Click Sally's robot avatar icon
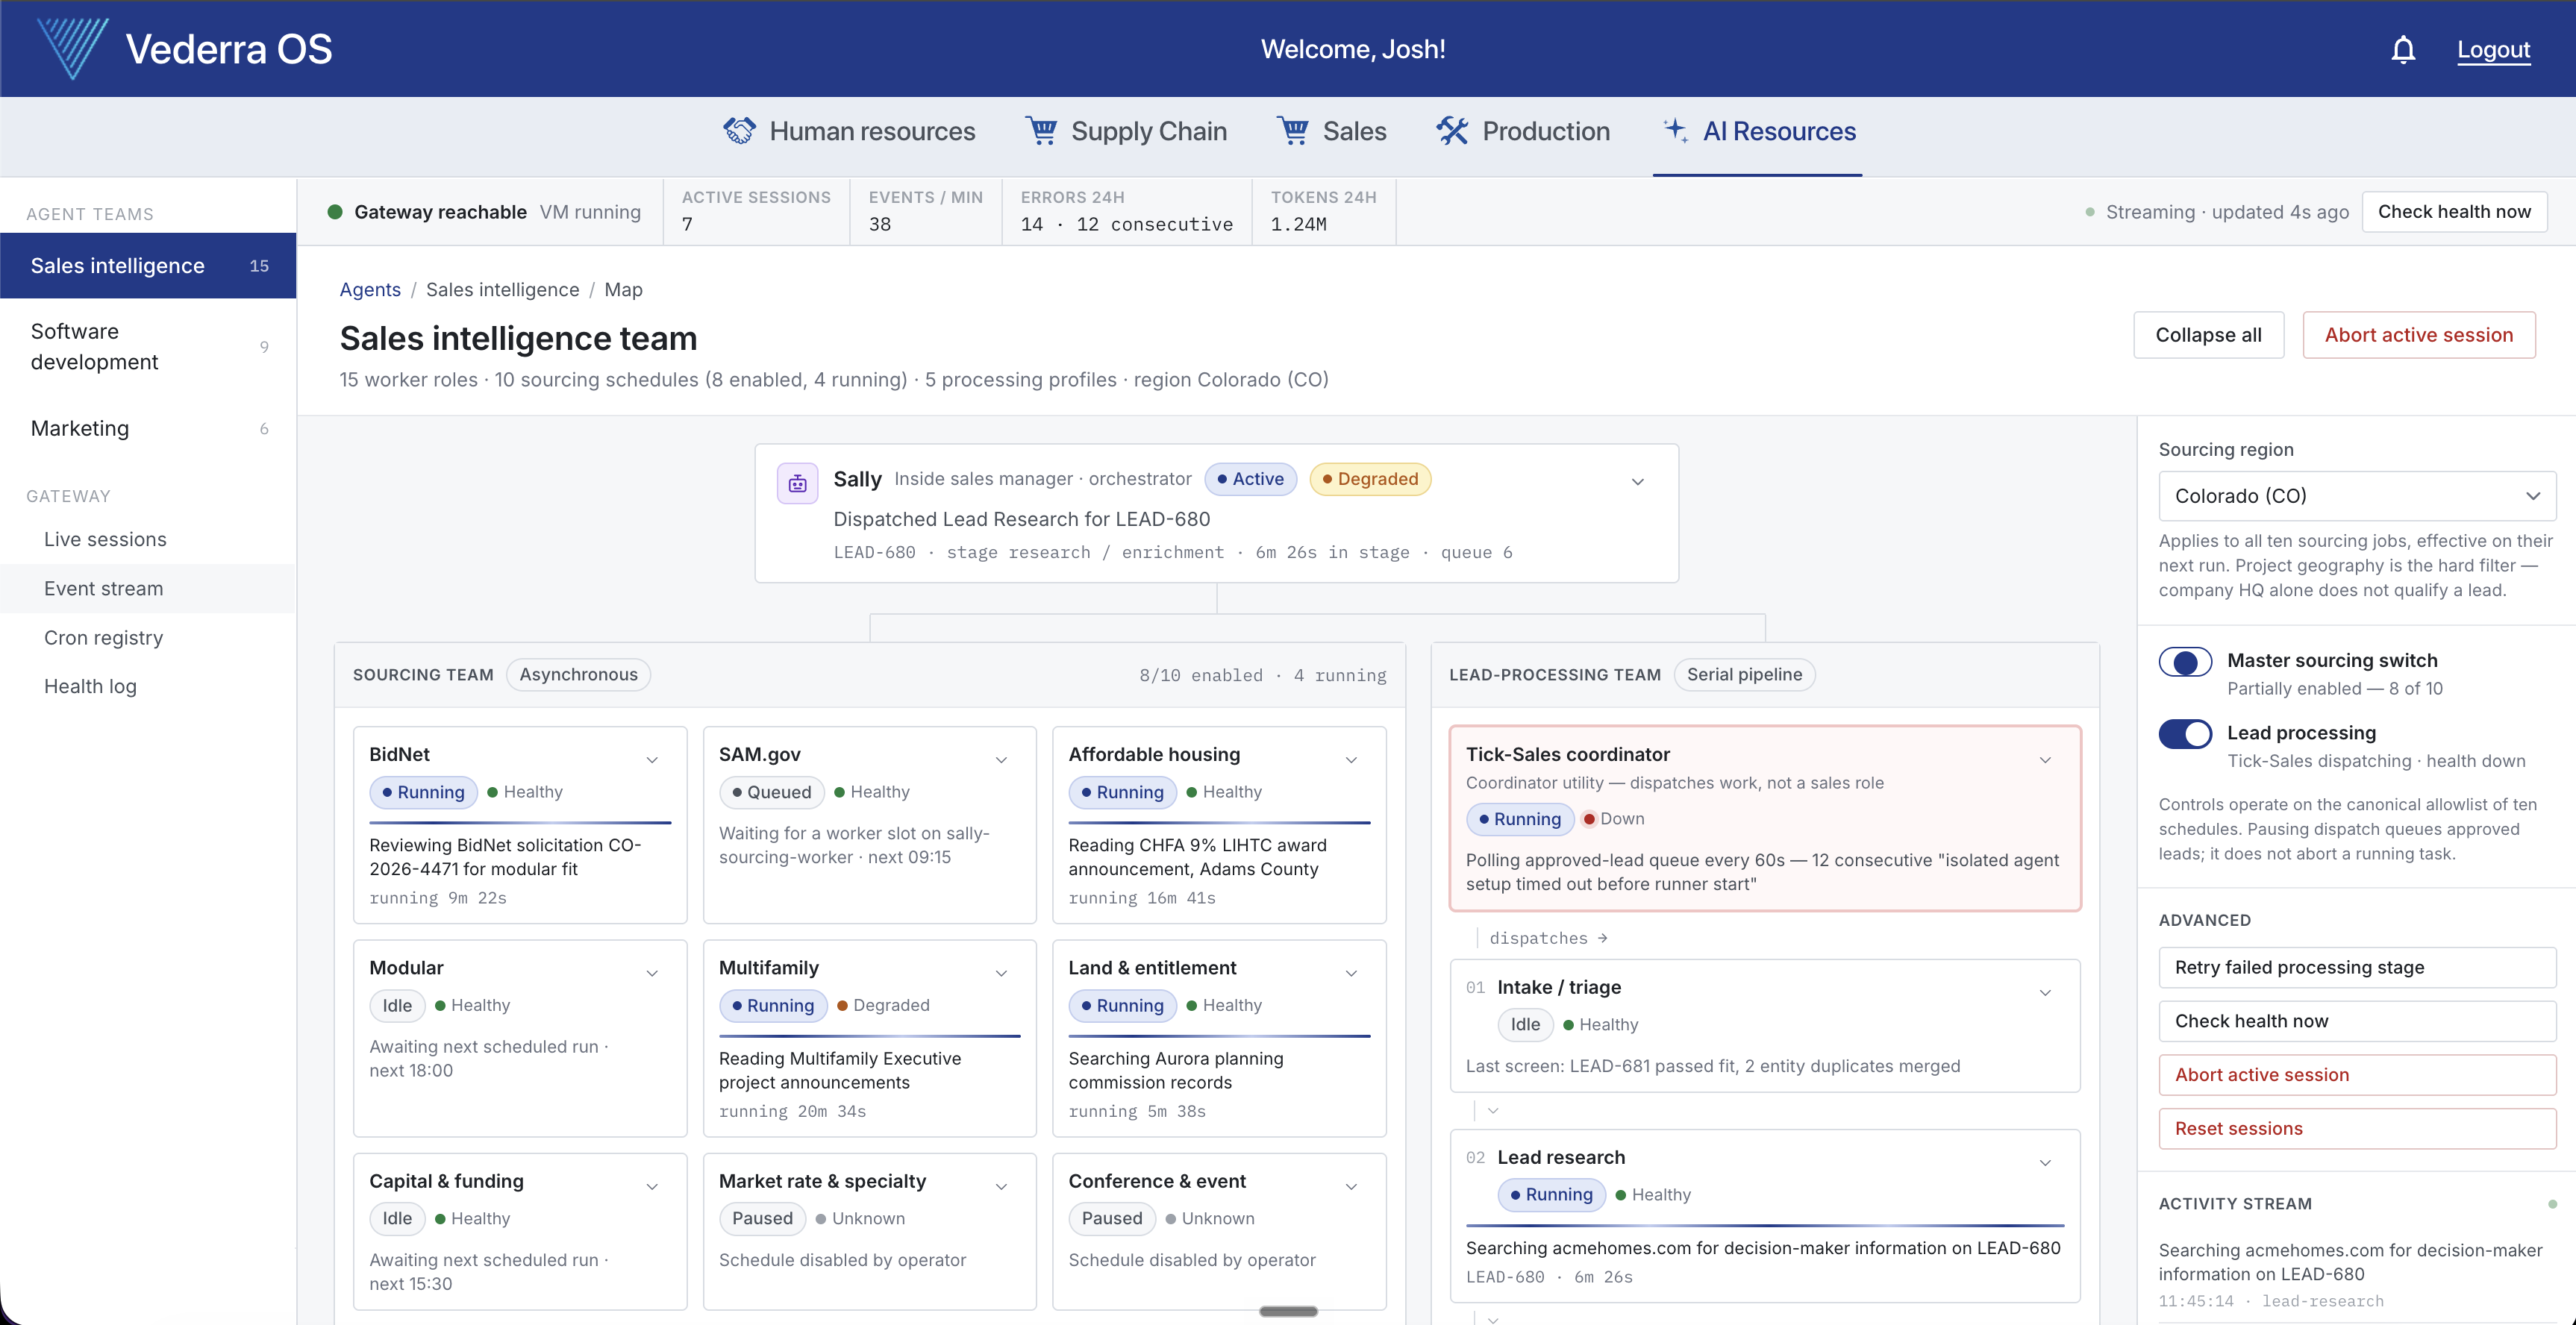The image size is (2576, 1325). pyautogui.click(x=797, y=484)
